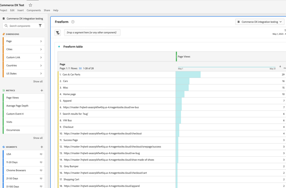Click the Page Views trend line May 1–May 31
Screen dimensions: 286x188
[227, 67]
